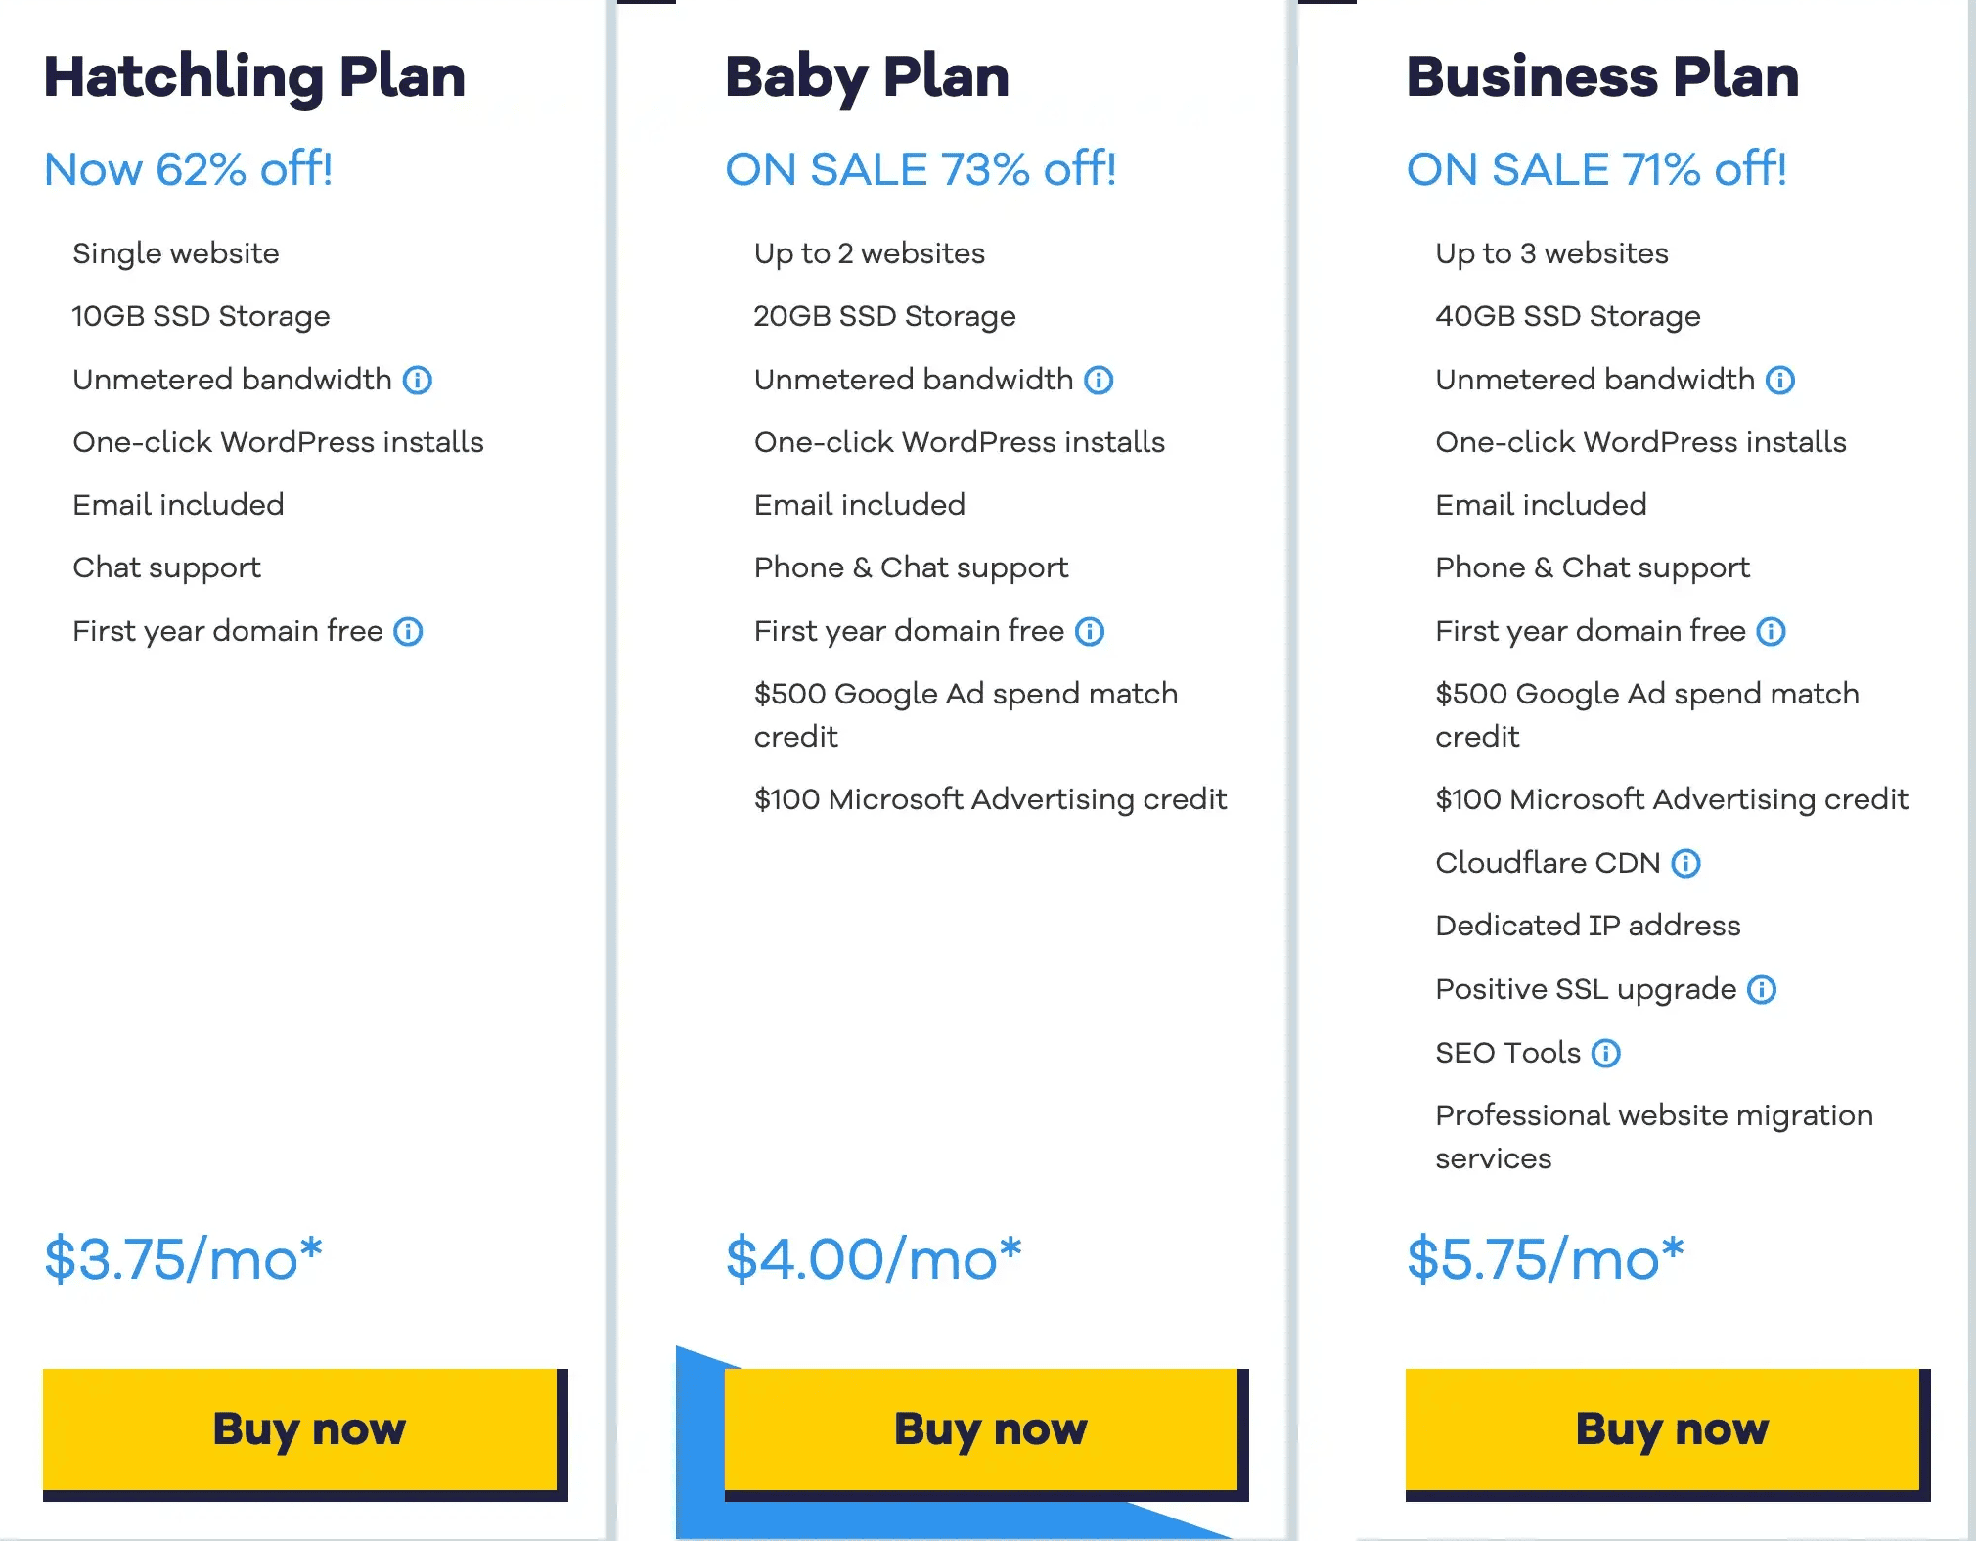Click the Business Plan heading
1976x1541 pixels.
(1602, 76)
